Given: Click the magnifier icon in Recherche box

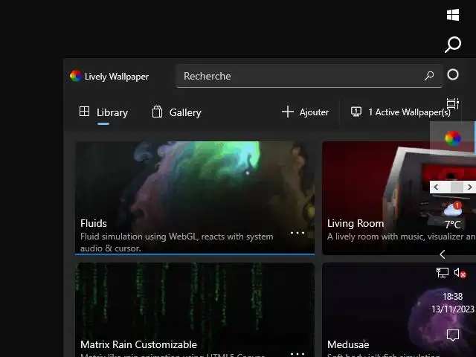Looking at the screenshot, I should tap(429, 76).
